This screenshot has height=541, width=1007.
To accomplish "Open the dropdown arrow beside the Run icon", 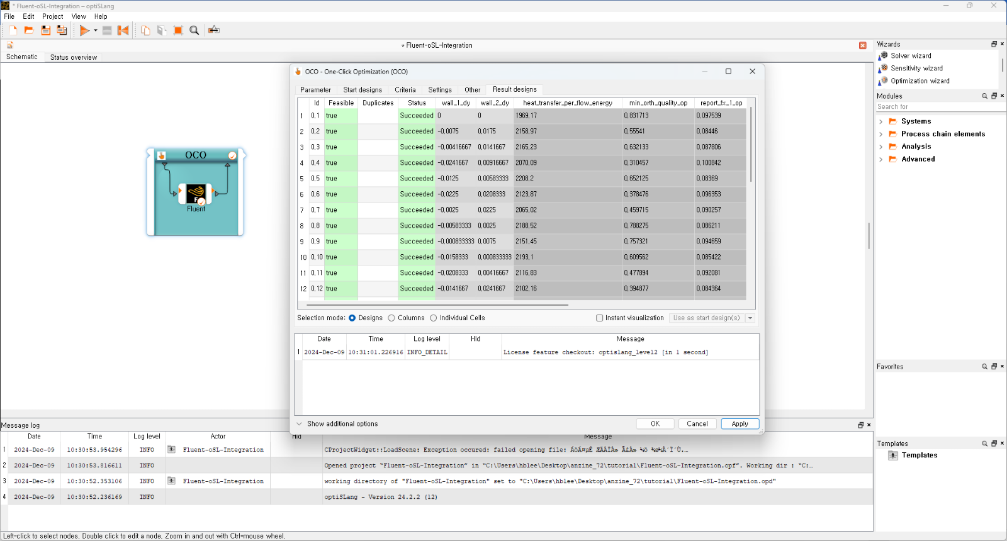I will tap(96, 30).
